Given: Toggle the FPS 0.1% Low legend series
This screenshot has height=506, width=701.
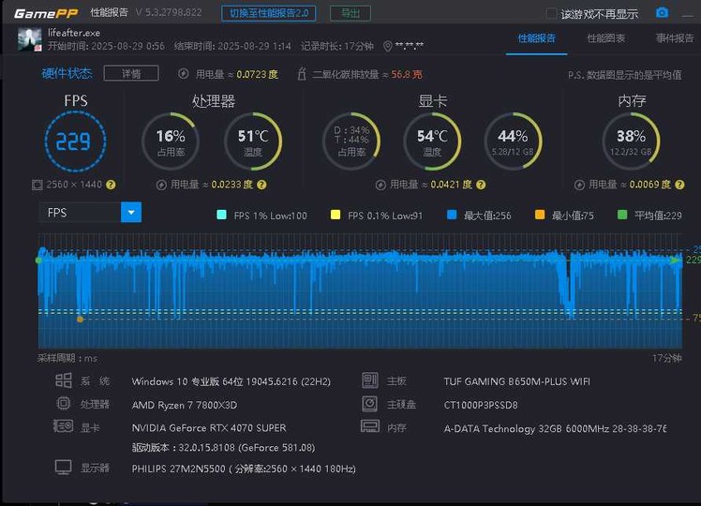Looking at the screenshot, I should click(336, 215).
